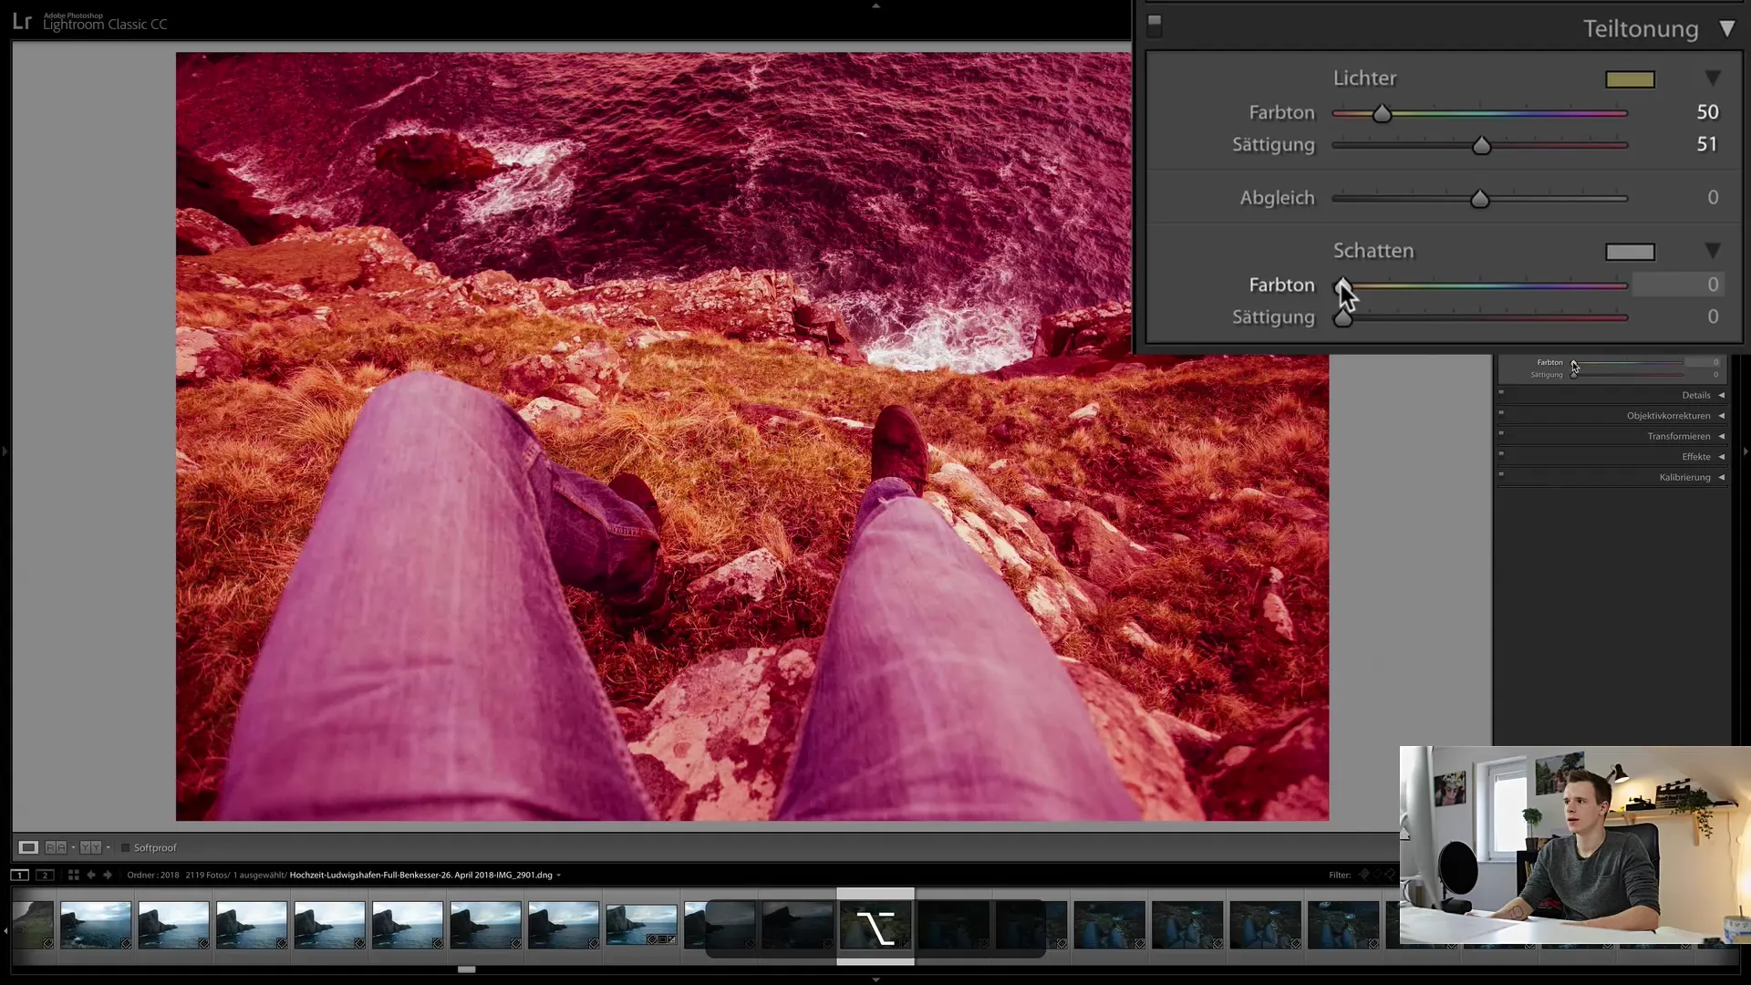Toggle the Objektivkorrekturen panel switch

pos(1501,412)
